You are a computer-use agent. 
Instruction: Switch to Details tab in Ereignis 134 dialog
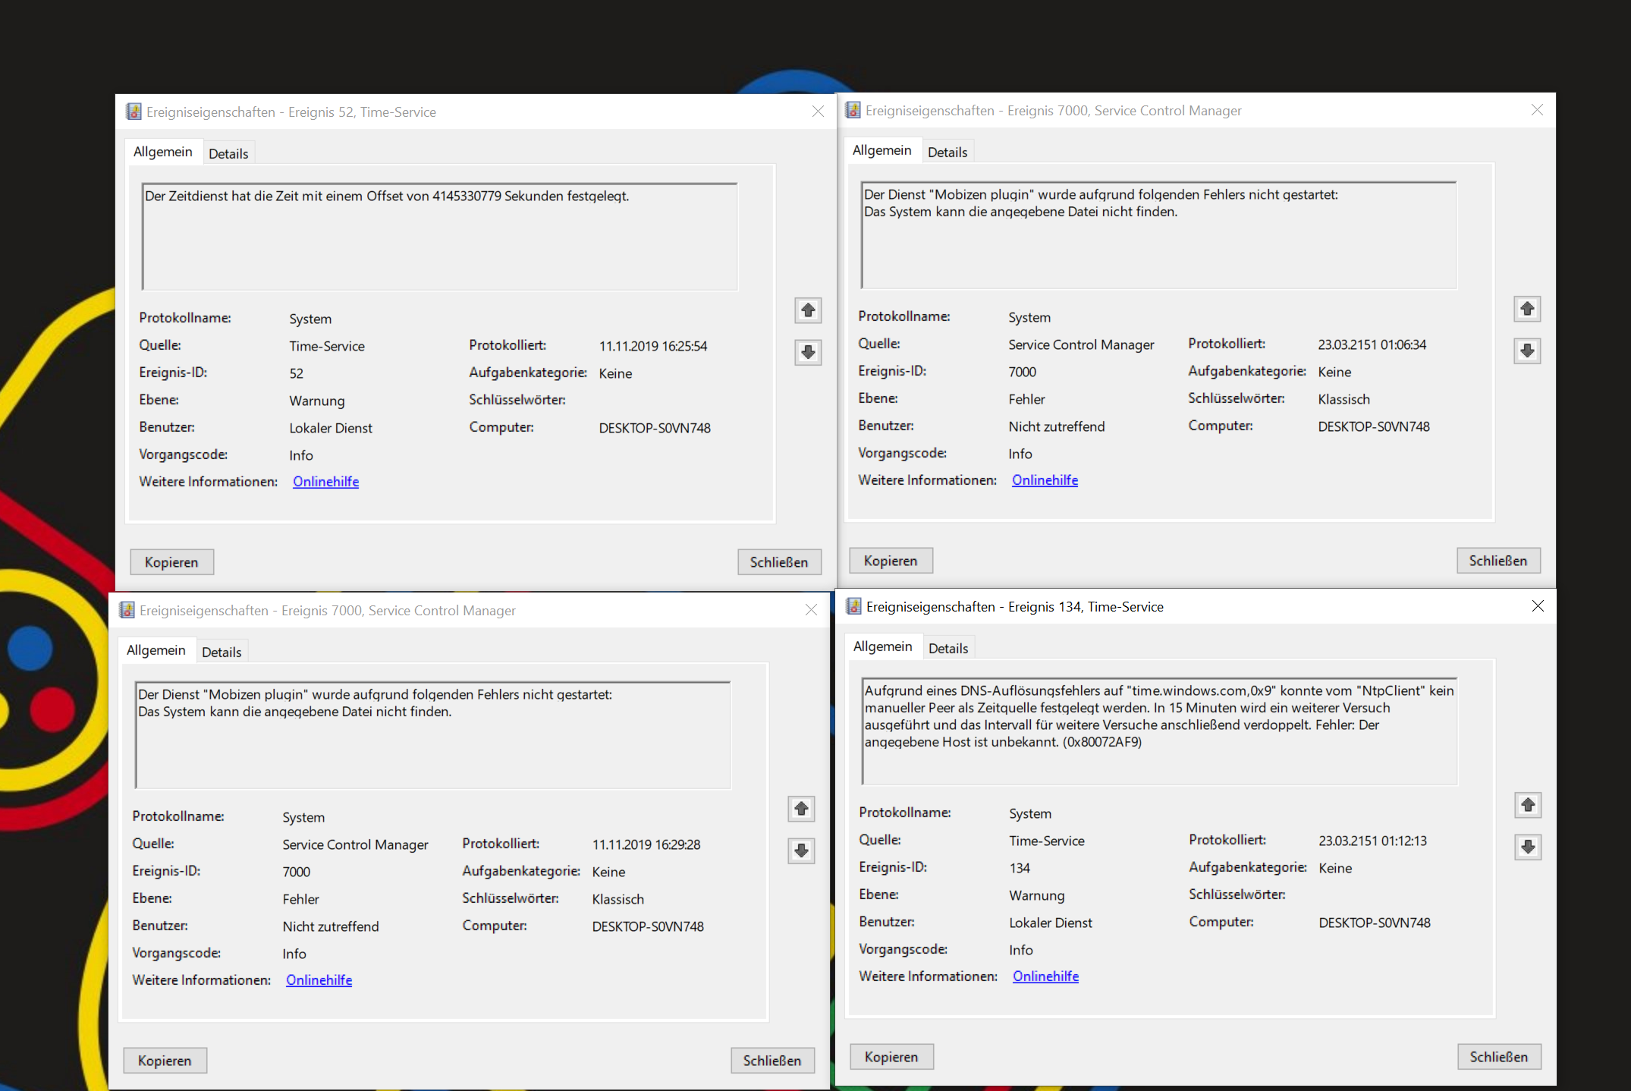tap(948, 648)
